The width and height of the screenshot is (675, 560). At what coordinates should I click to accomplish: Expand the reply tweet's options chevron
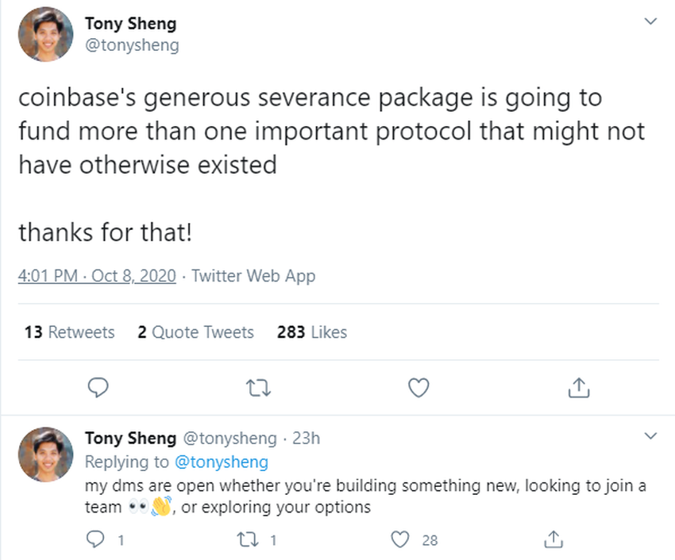tap(650, 435)
